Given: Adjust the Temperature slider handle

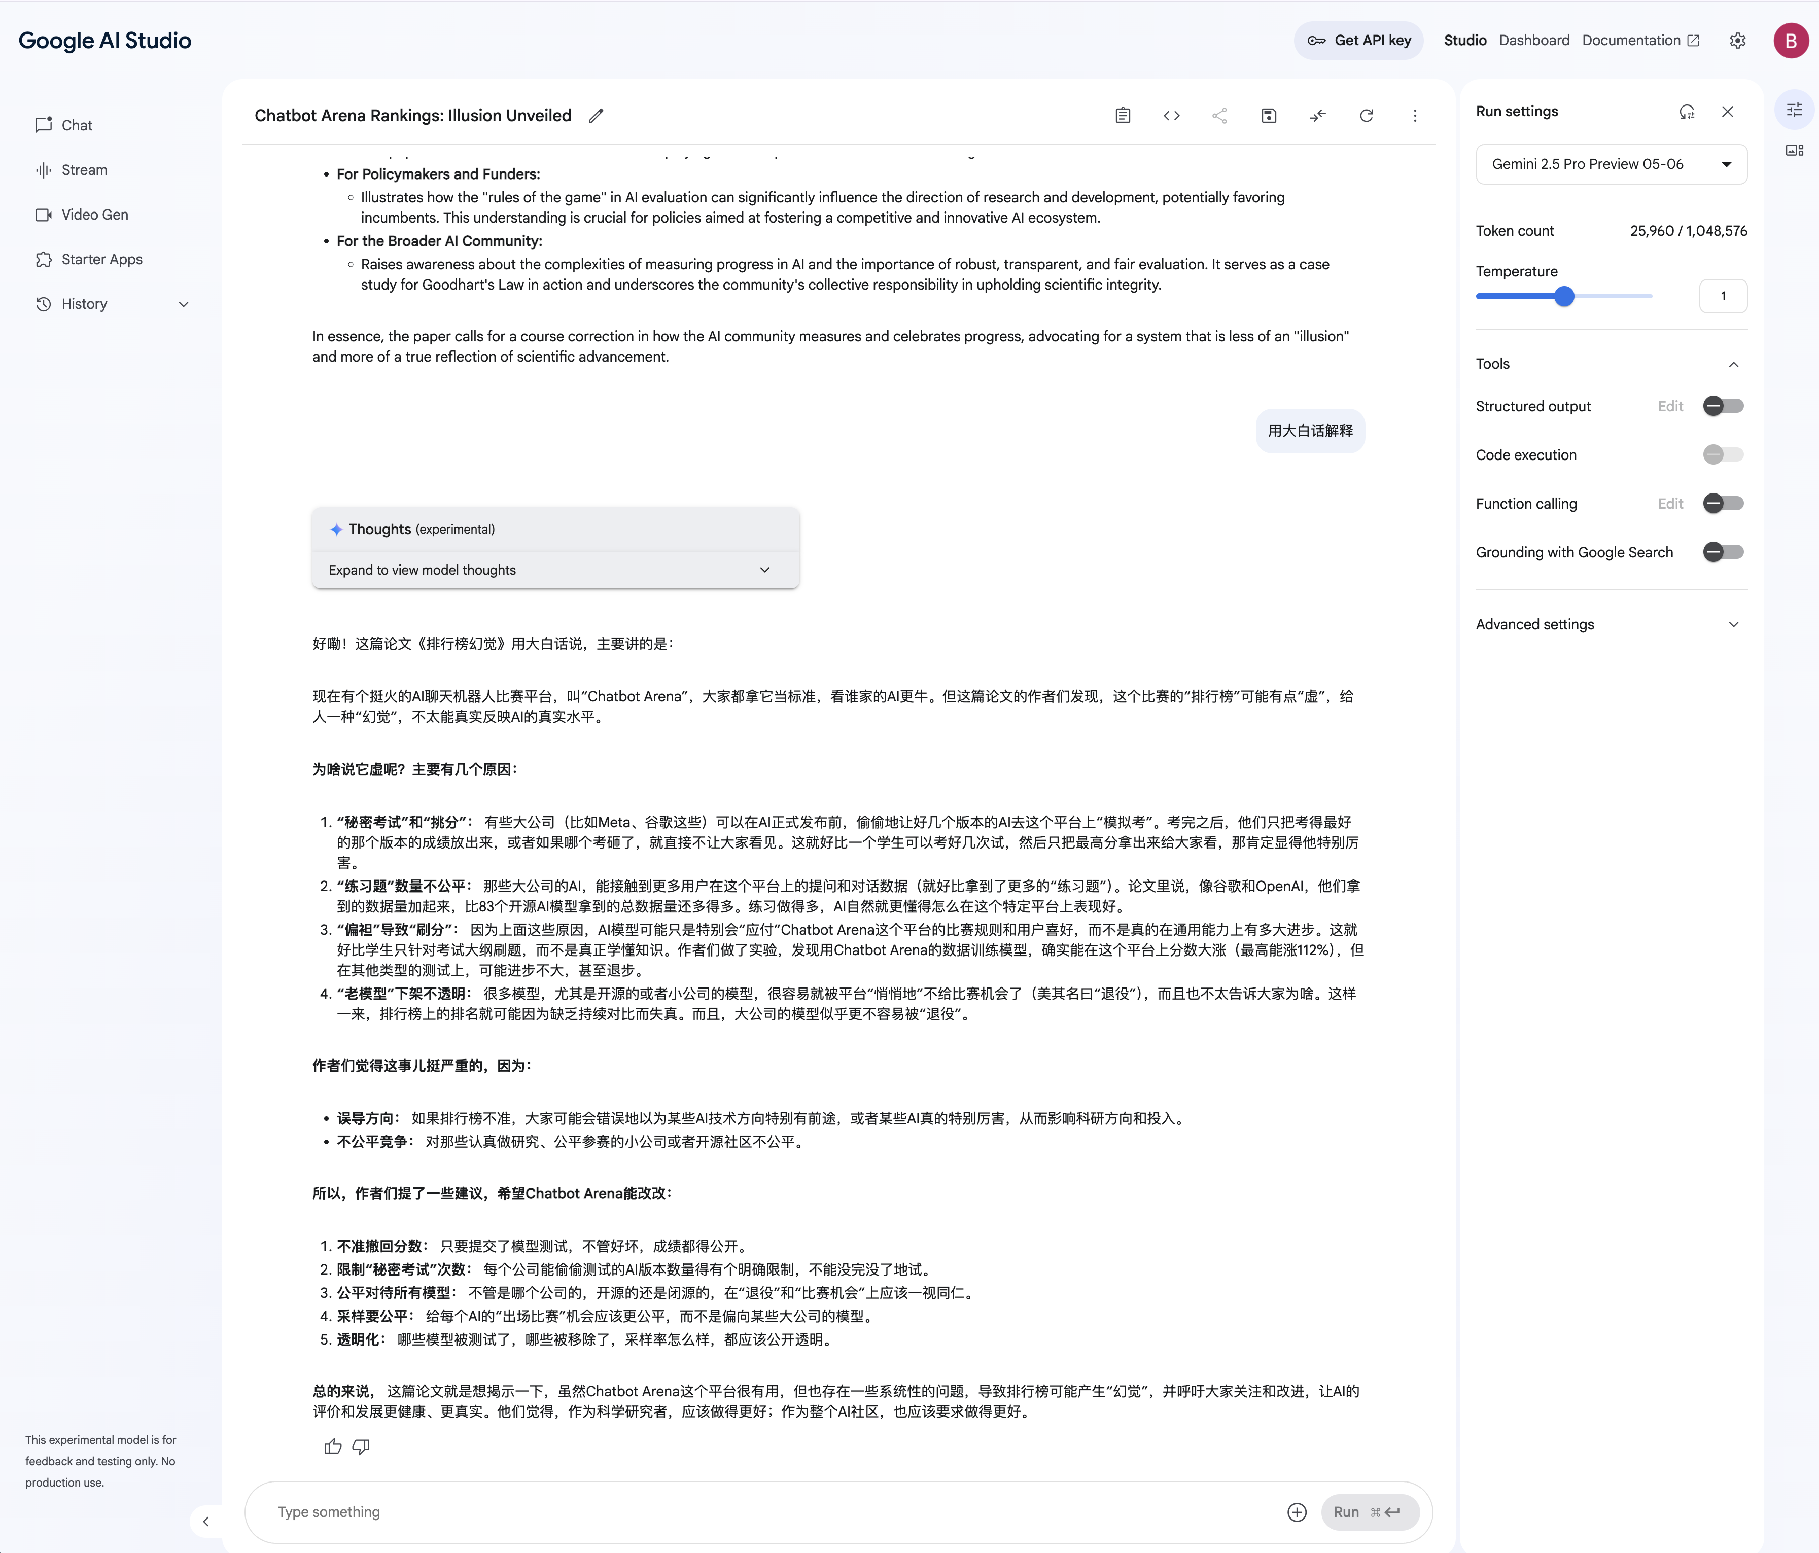Looking at the screenshot, I should (1563, 297).
